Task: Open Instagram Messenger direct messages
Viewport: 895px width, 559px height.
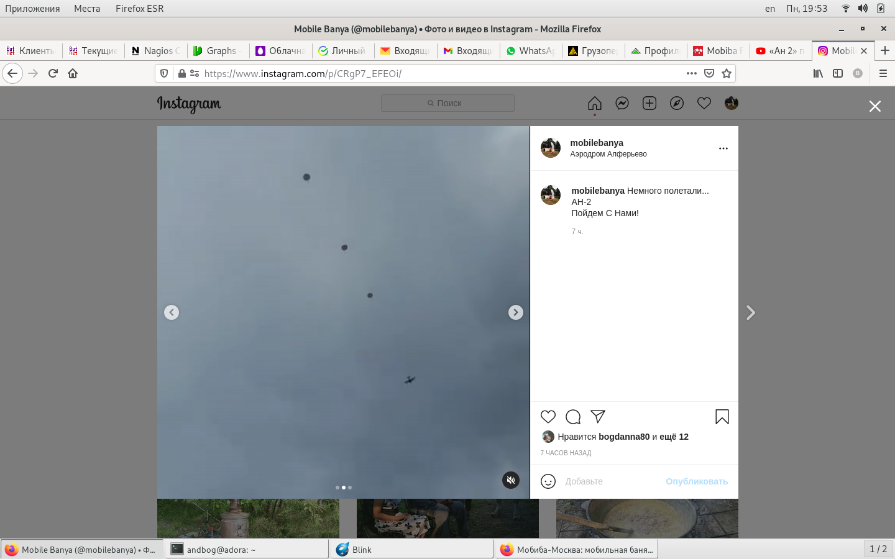Action: [622, 103]
